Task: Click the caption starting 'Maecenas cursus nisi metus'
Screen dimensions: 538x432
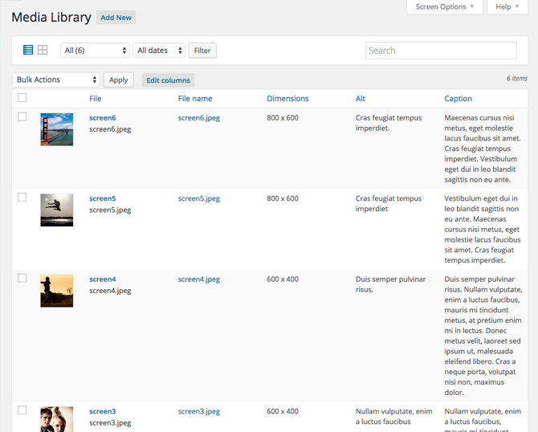Action: click(483, 149)
